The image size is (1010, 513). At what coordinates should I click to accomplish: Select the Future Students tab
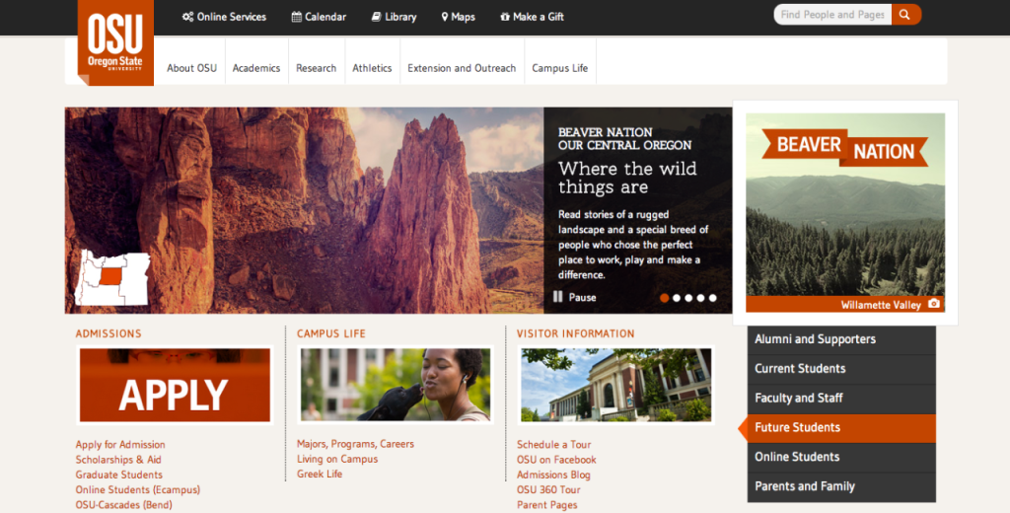[x=841, y=428]
